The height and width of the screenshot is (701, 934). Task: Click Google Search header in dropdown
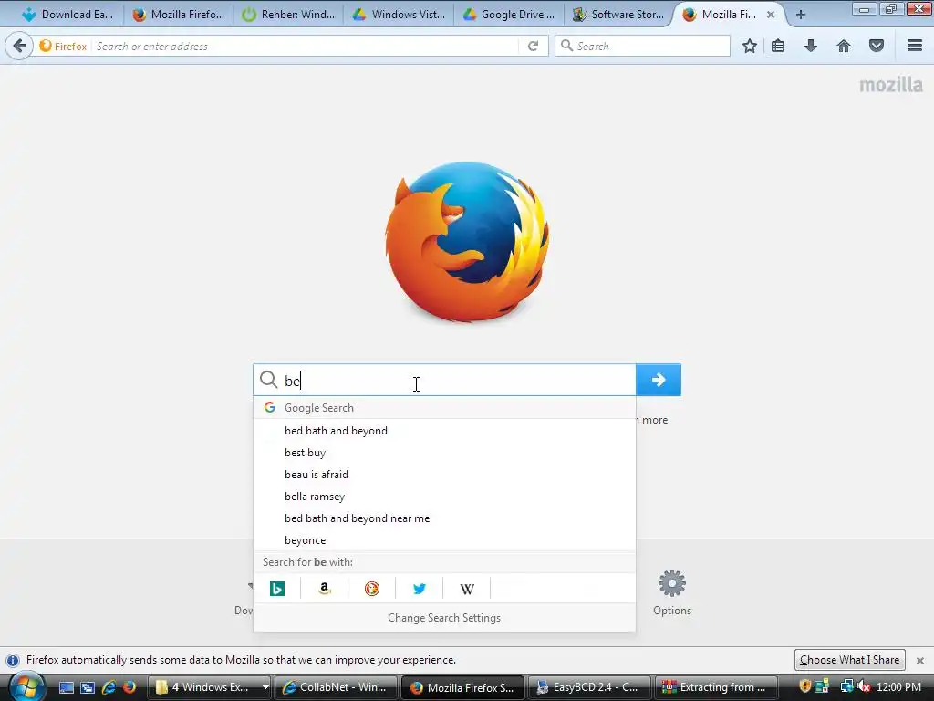pos(444,408)
